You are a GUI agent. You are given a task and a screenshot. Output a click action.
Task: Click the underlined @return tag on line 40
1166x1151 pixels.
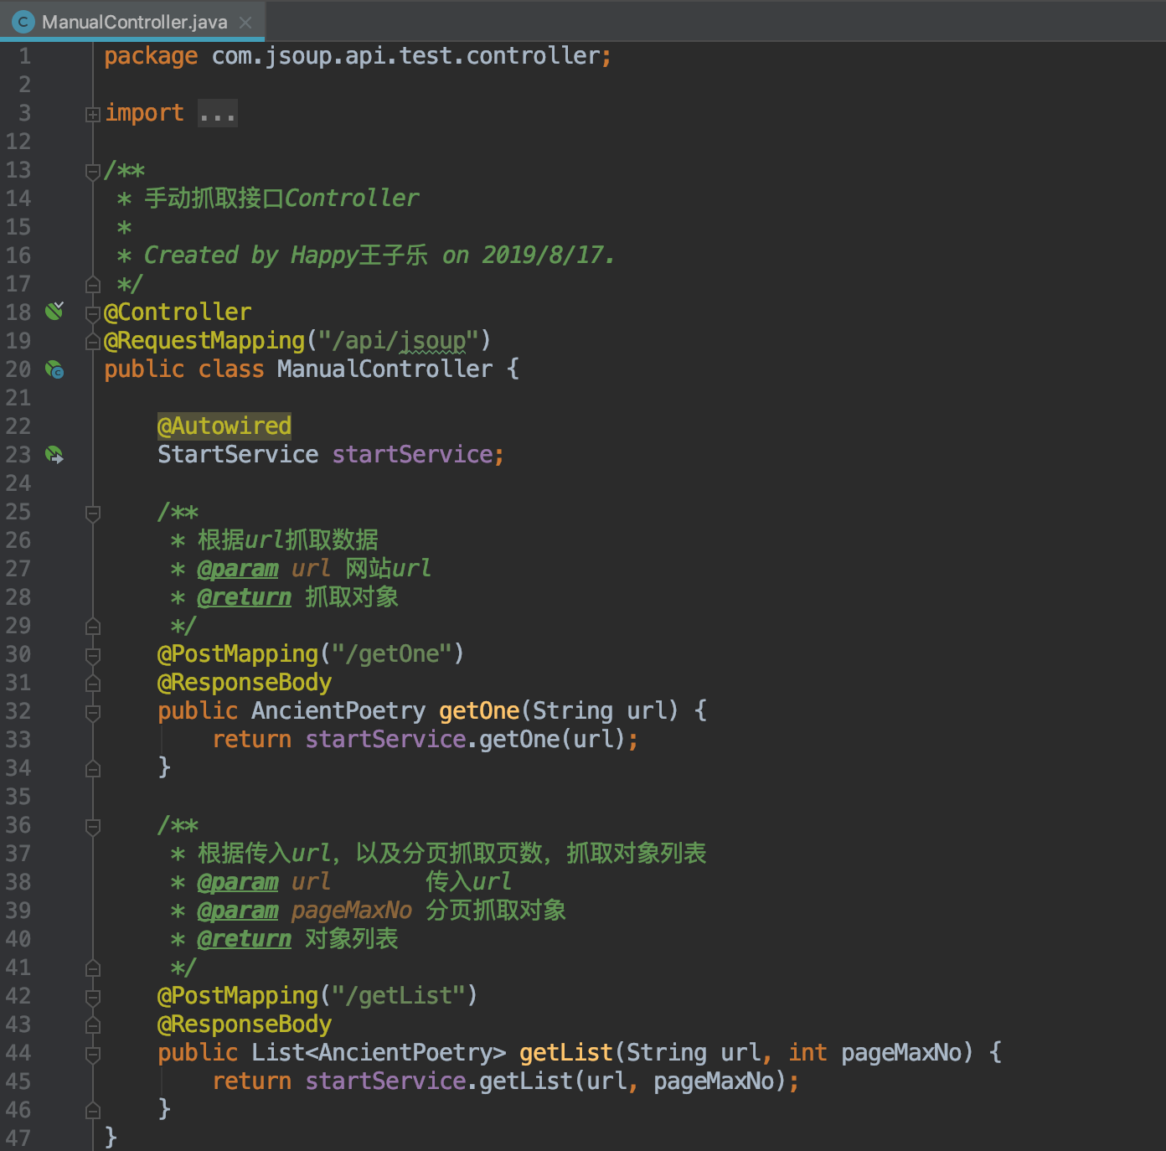pyautogui.click(x=244, y=939)
